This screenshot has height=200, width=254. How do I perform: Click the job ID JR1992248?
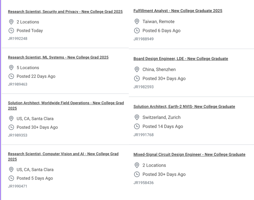[18, 39]
